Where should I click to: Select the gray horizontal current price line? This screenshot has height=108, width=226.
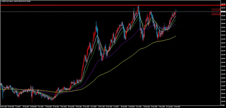tap(75, 12)
